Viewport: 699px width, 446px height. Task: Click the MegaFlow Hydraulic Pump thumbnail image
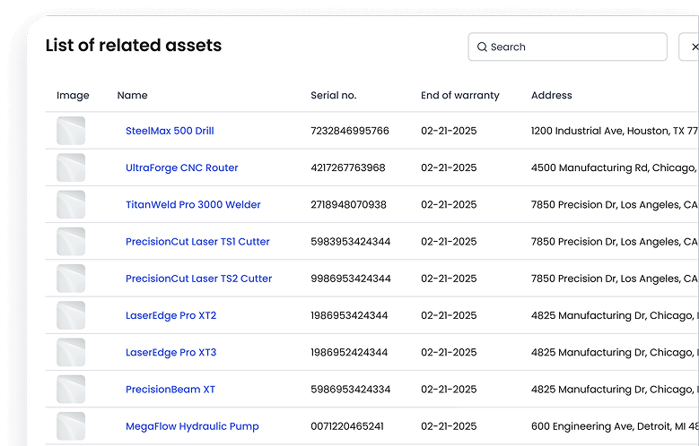71,426
